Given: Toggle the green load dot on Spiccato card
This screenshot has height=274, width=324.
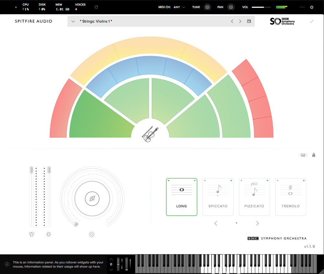Looking at the screenshot, I should point(231,181).
